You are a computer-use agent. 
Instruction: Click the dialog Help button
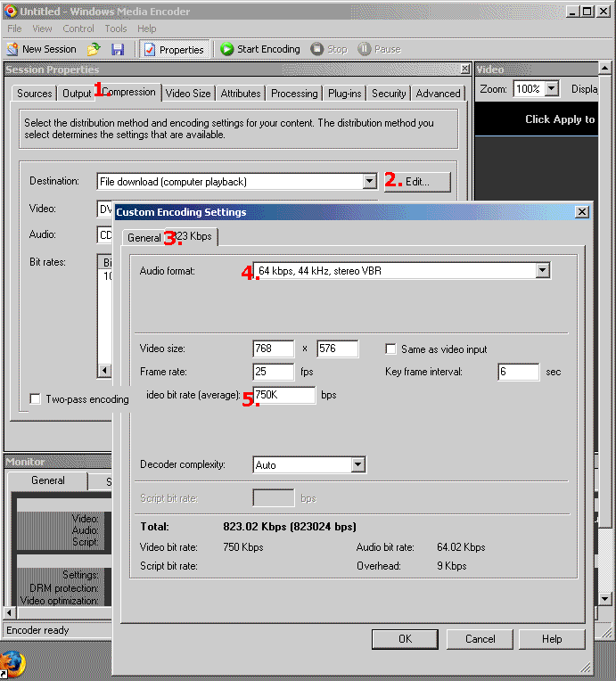coord(552,639)
